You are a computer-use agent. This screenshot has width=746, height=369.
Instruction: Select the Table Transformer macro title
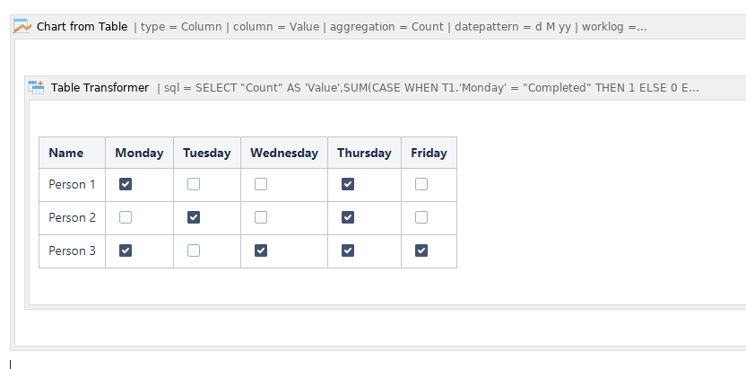coord(100,88)
